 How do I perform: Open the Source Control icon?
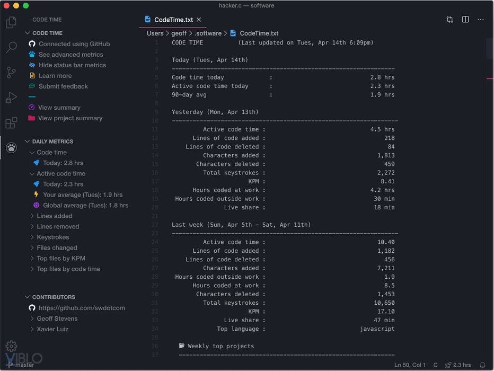(x=11, y=73)
